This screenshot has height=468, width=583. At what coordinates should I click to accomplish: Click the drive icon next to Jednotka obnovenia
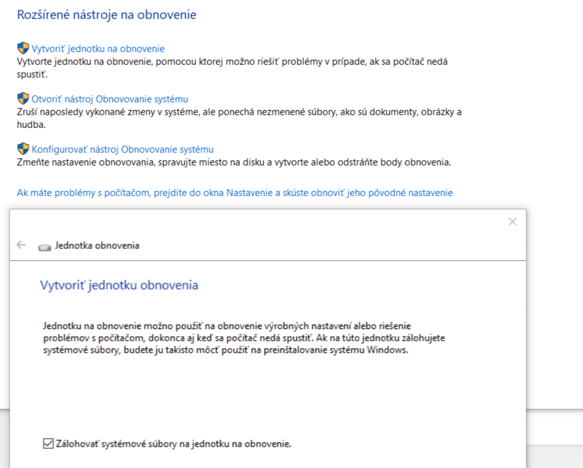point(45,247)
